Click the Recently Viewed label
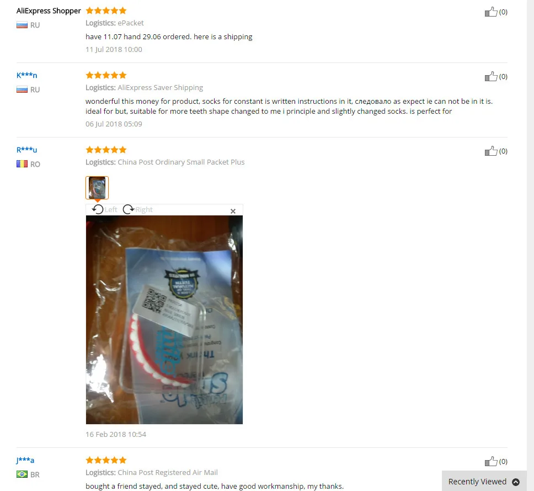The image size is (534, 491). coord(477,482)
